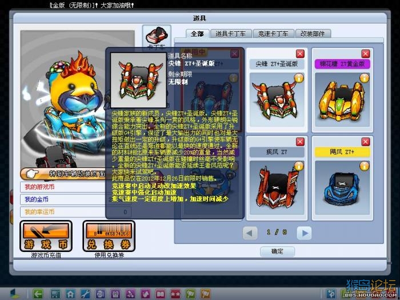Open the wrench settings icon in bottom bar
The width and height of the screenshot is (400, 300).
click(x=85, y=294)
